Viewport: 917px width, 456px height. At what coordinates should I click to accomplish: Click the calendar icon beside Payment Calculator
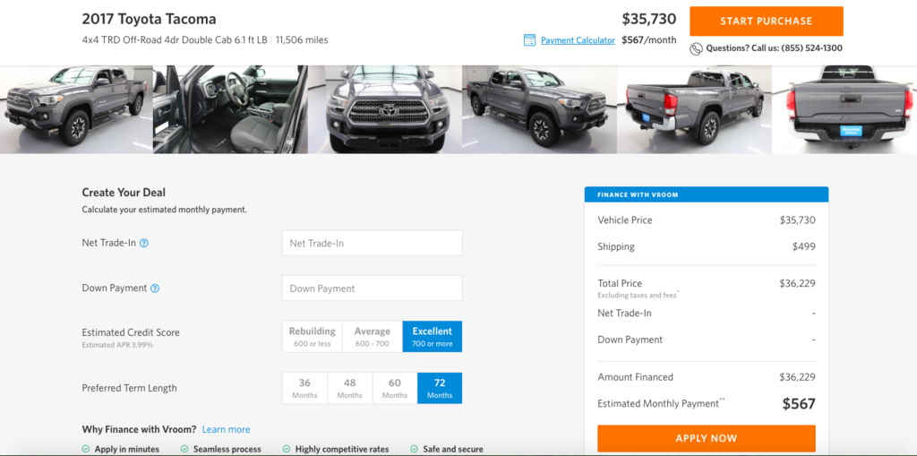tap(529, 40)
